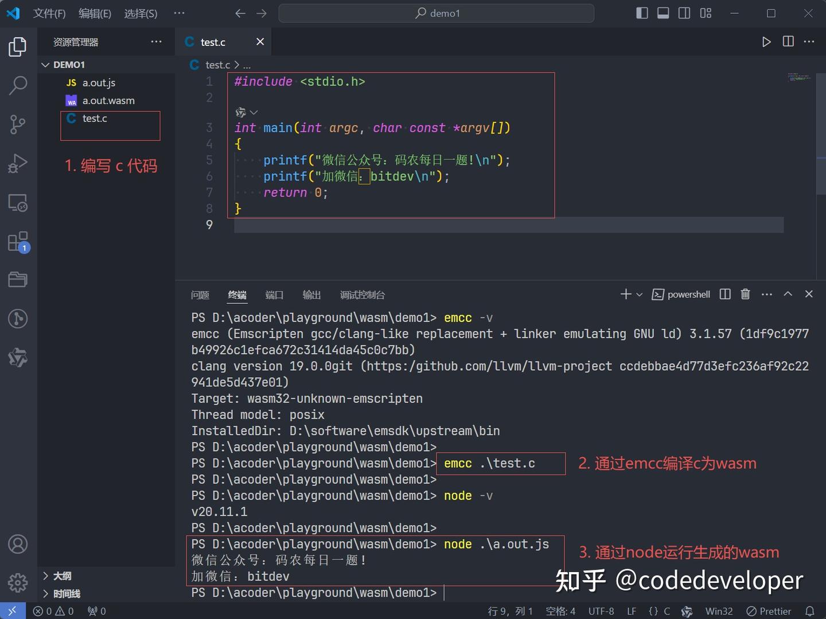Viewport: 826px width, 619px height.
Task: Run the code with the play button
Action: point(766,42)
